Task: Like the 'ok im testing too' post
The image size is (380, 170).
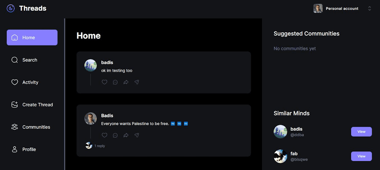Action: pos(104,82)
